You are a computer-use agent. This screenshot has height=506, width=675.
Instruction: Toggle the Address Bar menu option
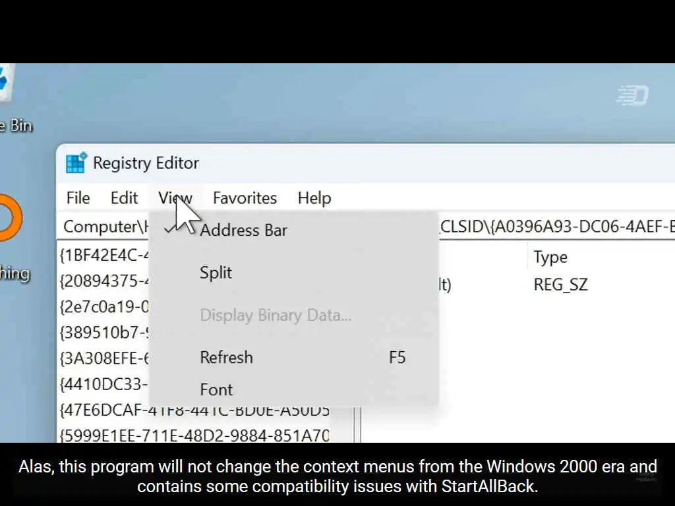(x=293, y=230)
